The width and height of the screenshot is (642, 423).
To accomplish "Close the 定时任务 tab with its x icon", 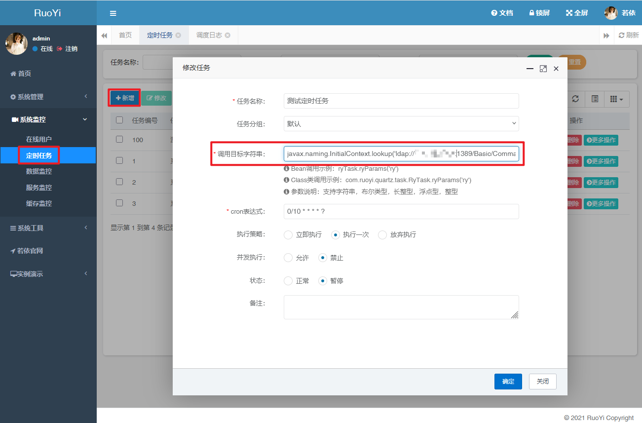I will (178, 36).
